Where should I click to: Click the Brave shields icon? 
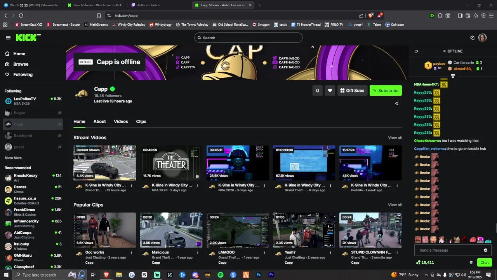[370, 16]
